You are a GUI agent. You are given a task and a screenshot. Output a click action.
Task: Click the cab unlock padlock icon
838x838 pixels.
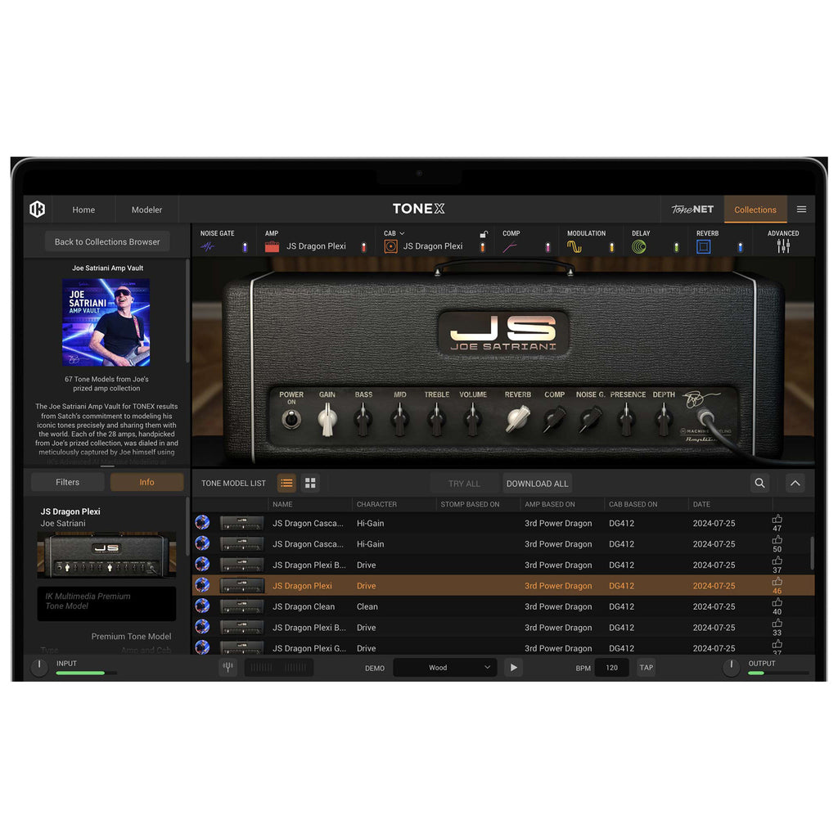point(483,234)
